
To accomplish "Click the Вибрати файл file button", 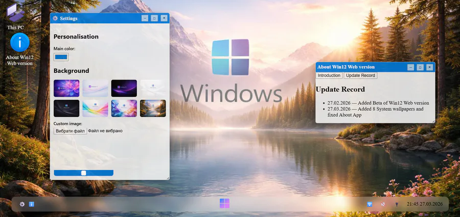I will (x=71, y=131).
